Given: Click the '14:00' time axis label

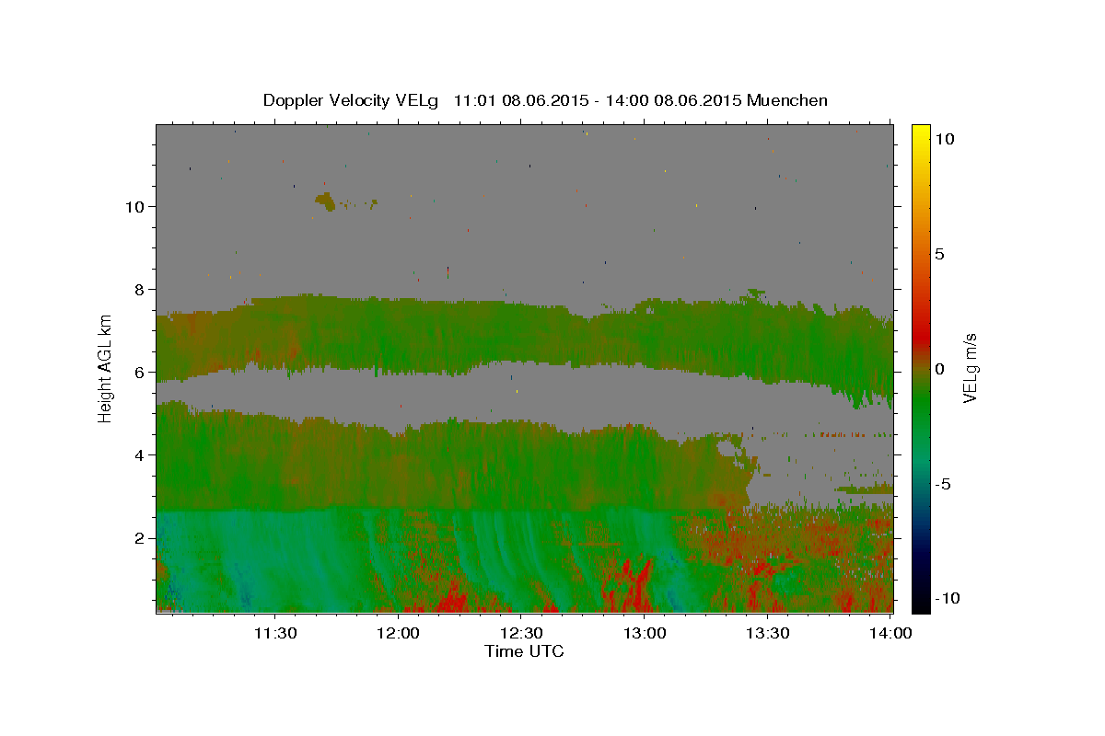Looking at the screenshot, I should [x=891, y=633].
